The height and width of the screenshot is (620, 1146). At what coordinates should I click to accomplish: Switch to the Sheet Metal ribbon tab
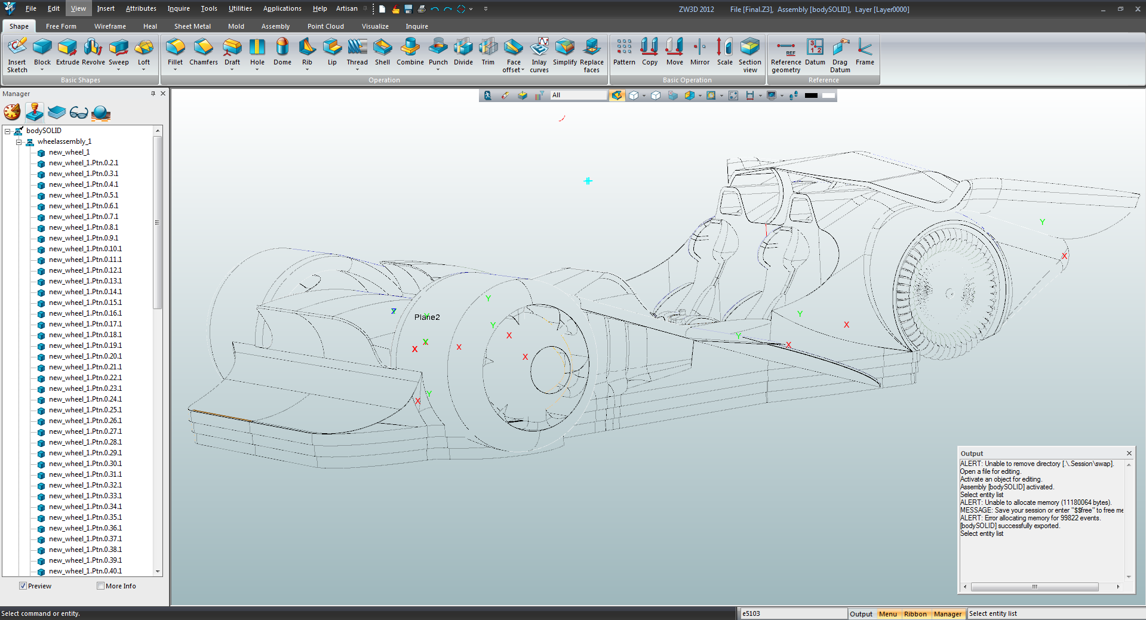[192, 26]
